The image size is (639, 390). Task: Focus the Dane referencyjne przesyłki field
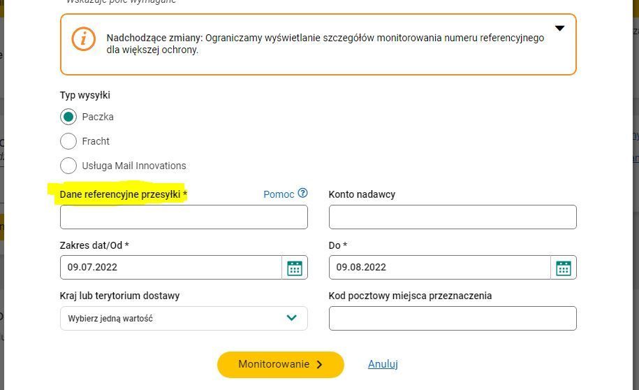coord(184,217)
